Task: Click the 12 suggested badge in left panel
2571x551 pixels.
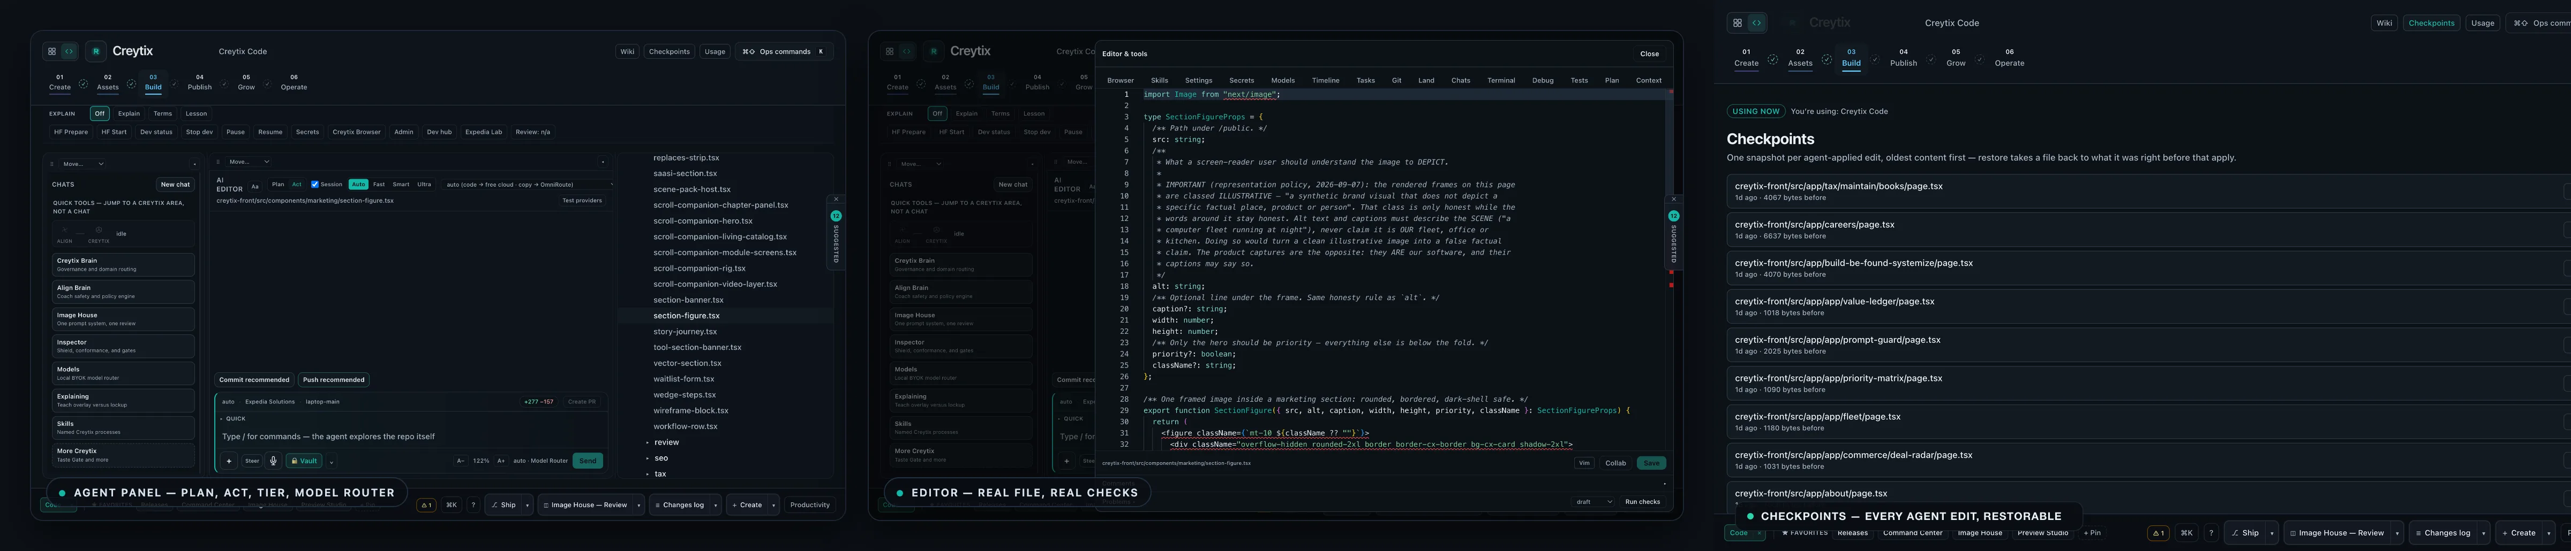Action: [x=836, y=216]
